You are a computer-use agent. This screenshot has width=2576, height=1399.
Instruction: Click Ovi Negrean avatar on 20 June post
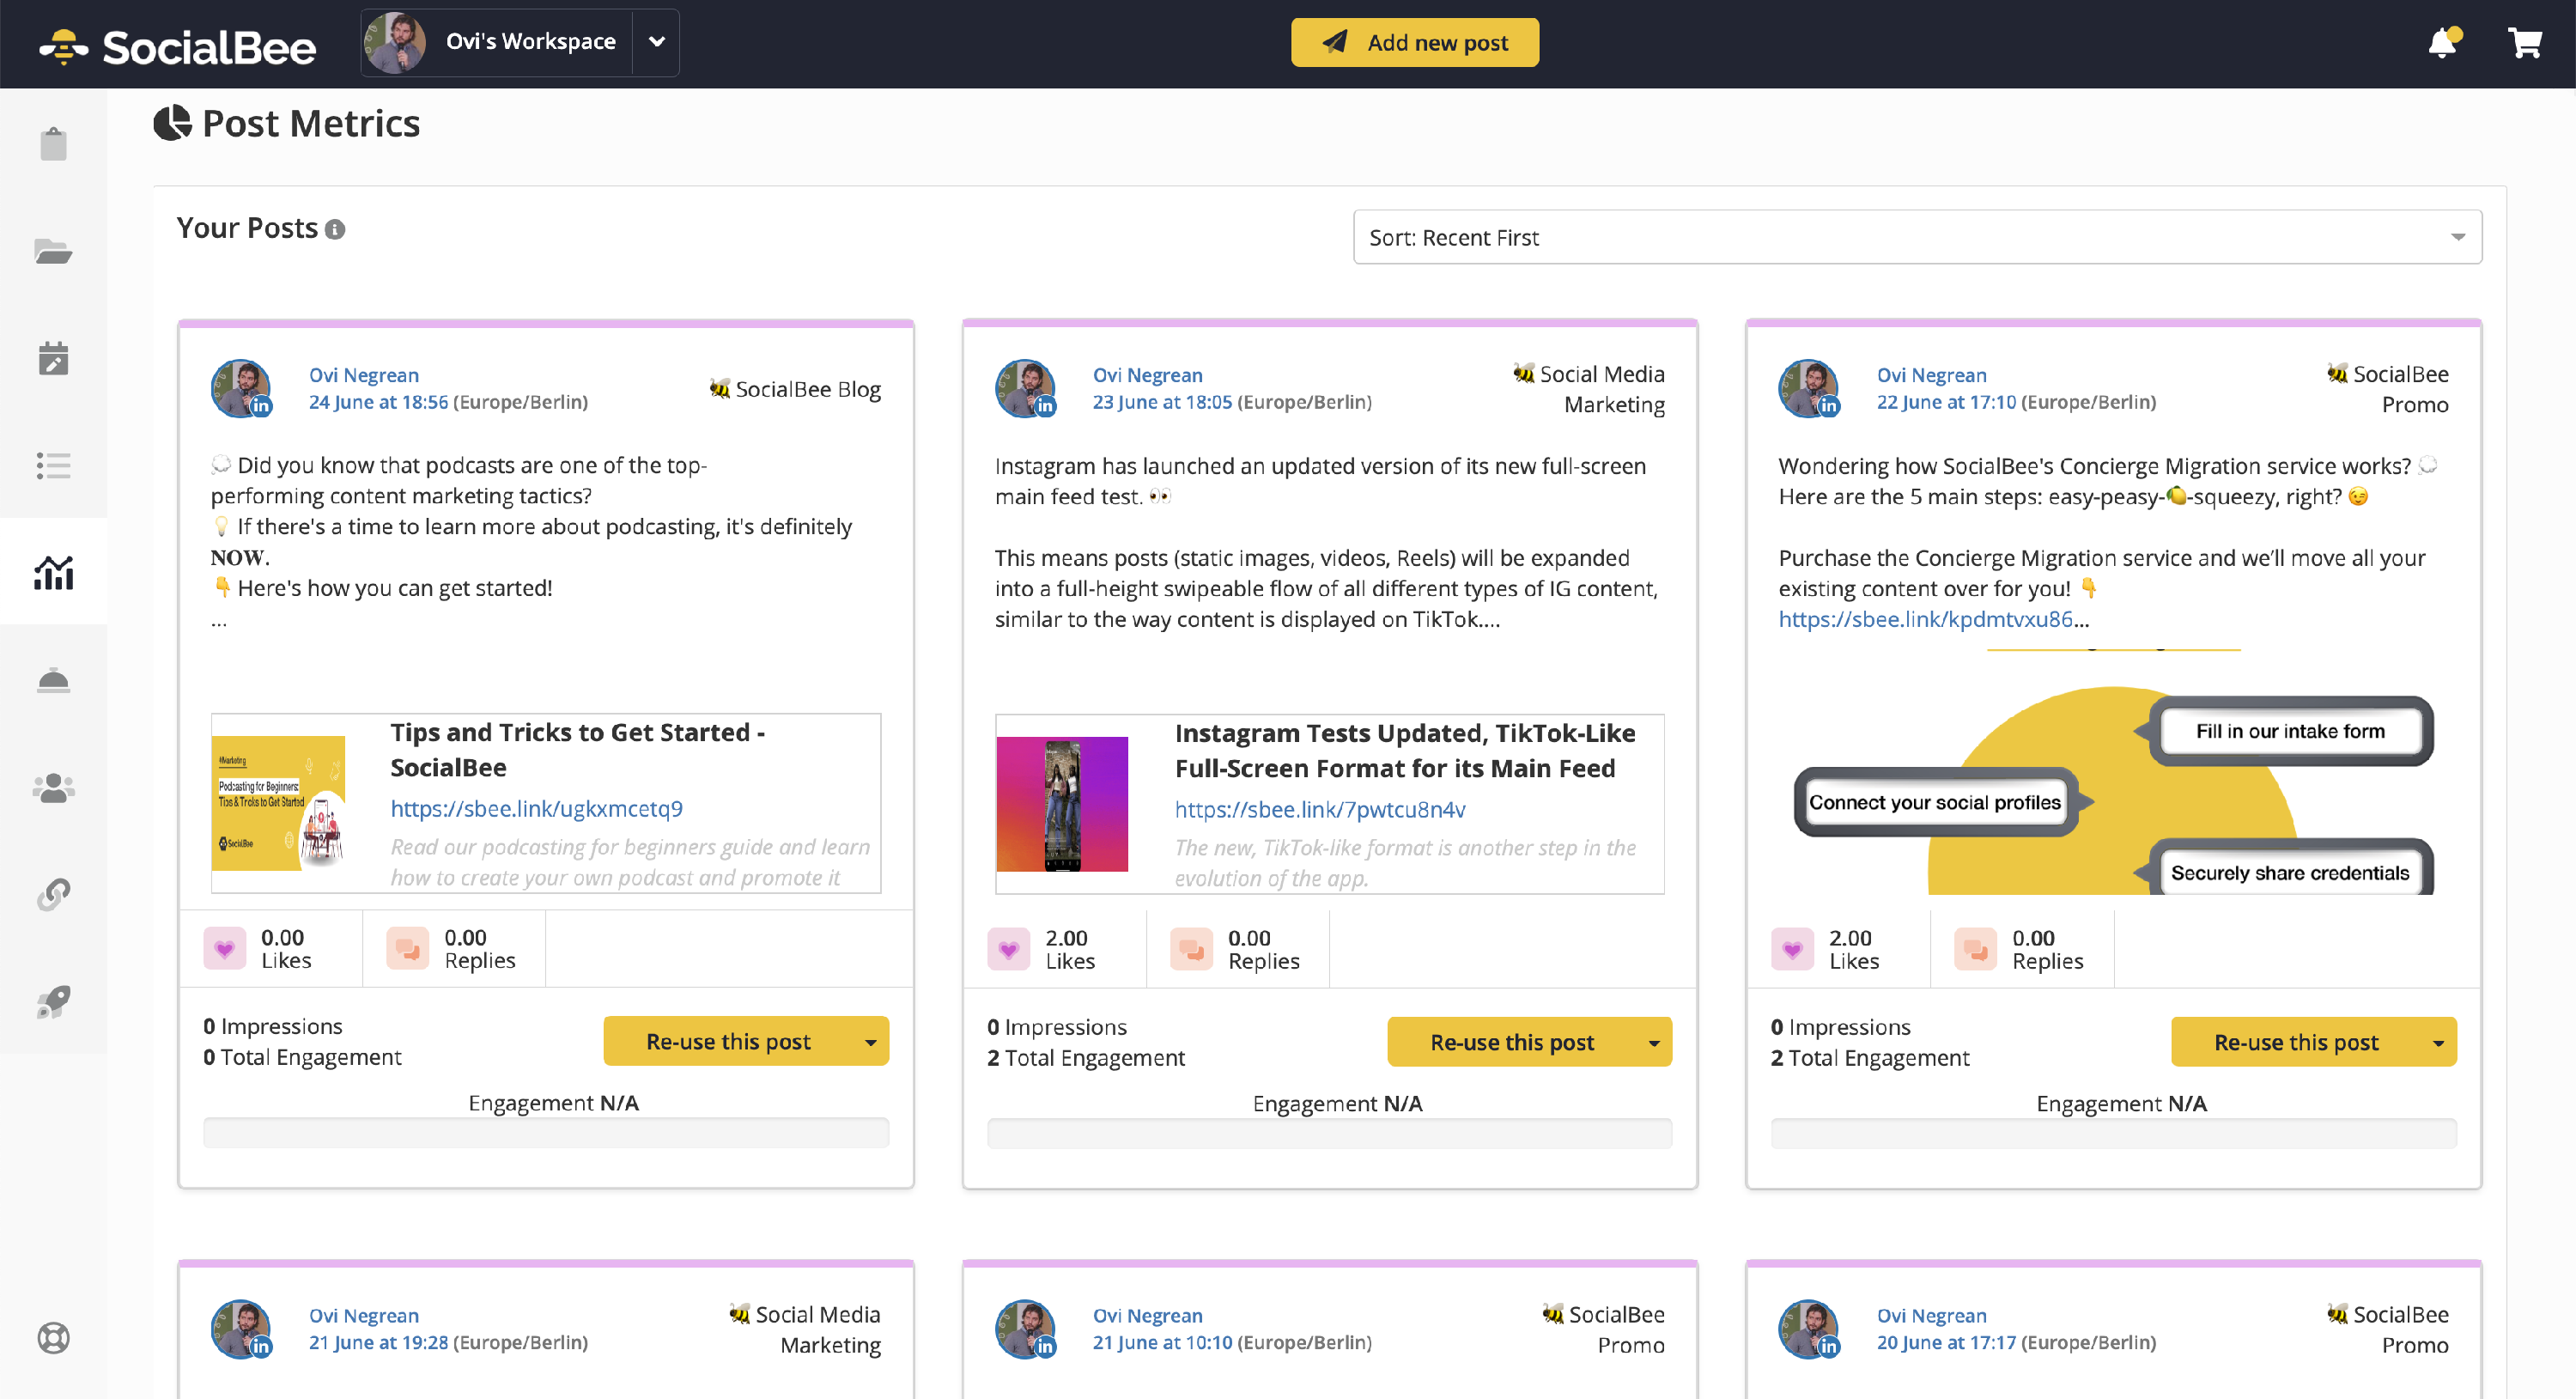click(x=1809, y=1328)
